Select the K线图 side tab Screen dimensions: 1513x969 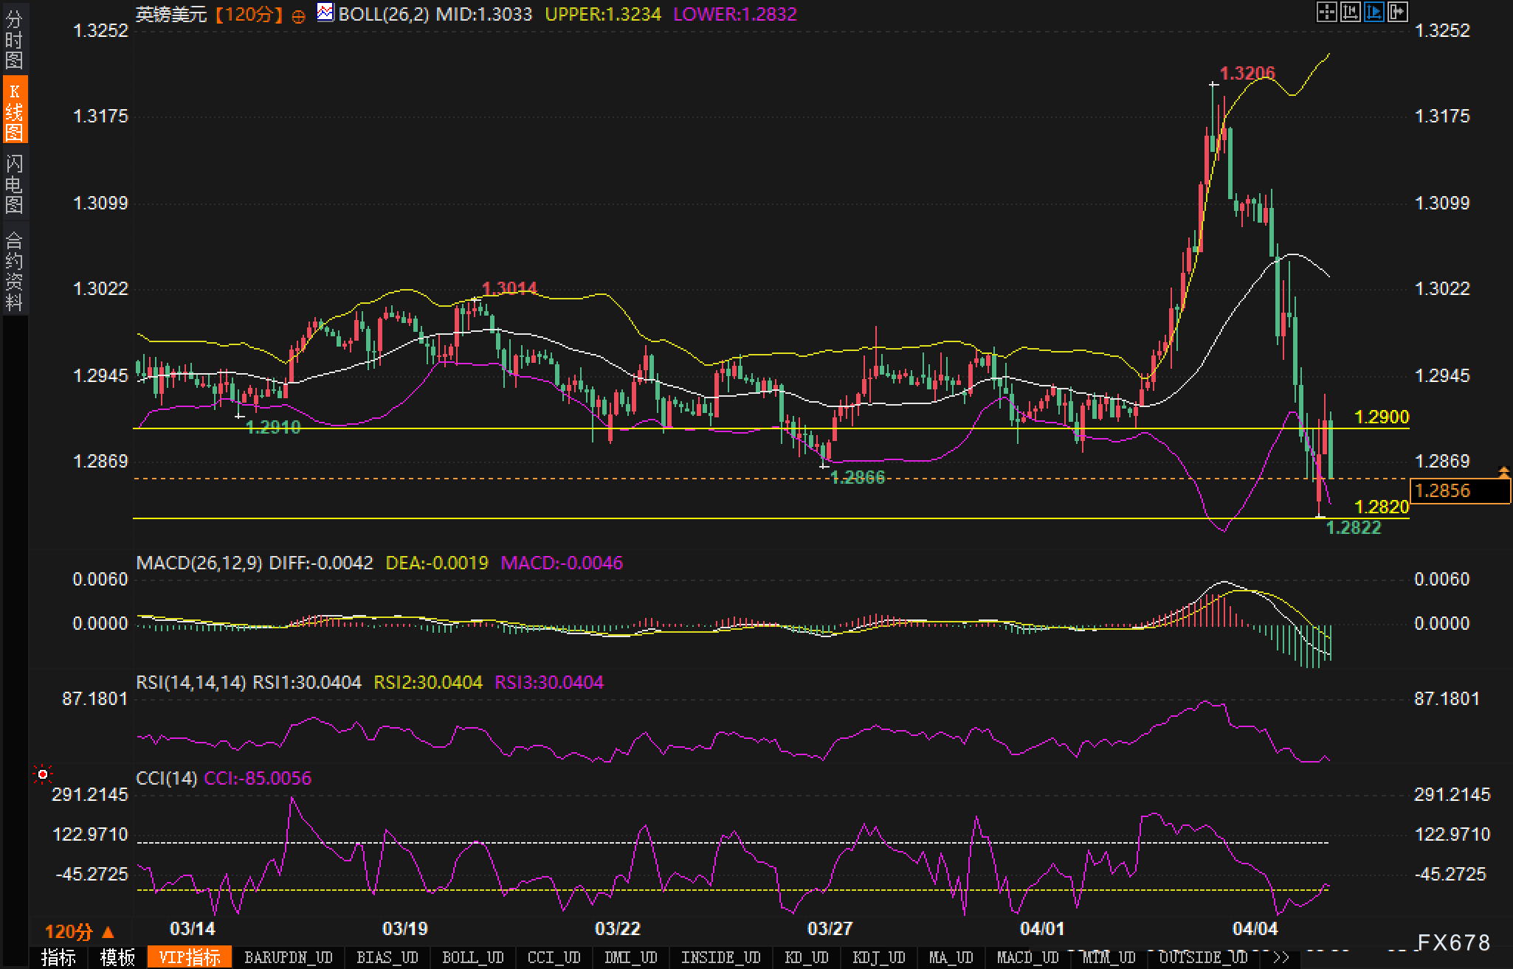click(14, 111)
